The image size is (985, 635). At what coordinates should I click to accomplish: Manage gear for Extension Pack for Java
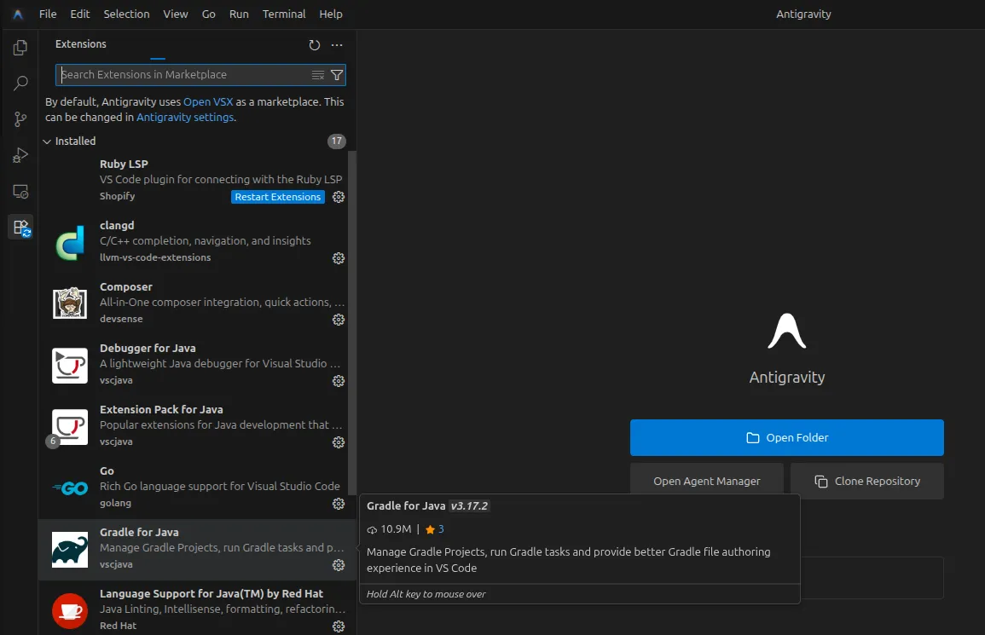point(338,442)
